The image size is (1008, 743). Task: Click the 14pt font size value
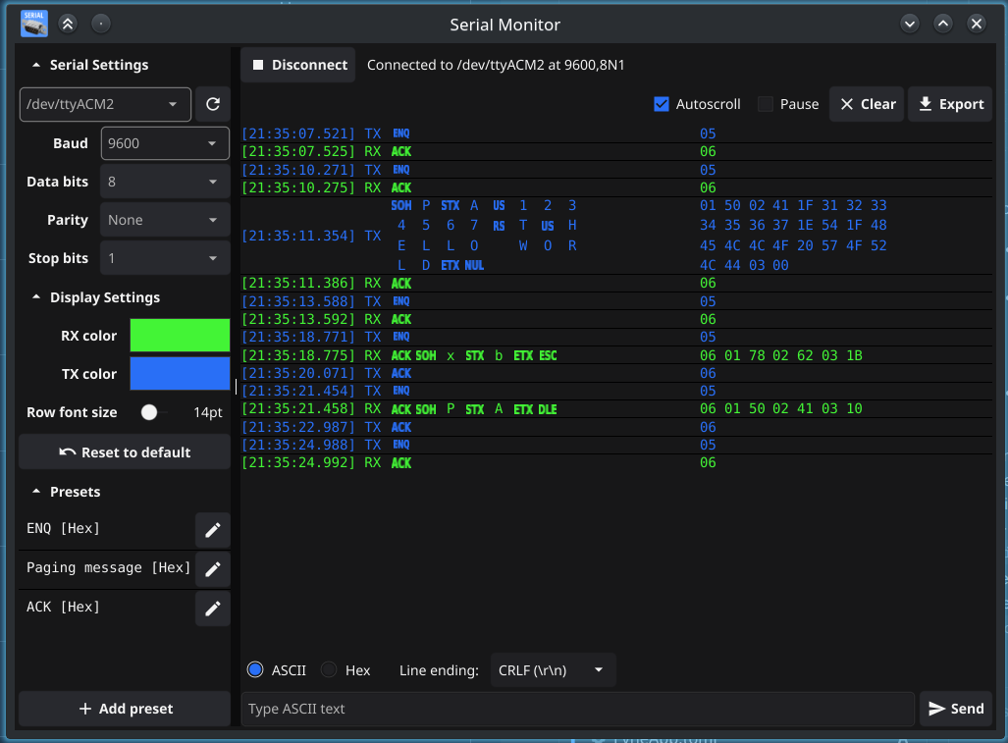(x=208, y=412)
